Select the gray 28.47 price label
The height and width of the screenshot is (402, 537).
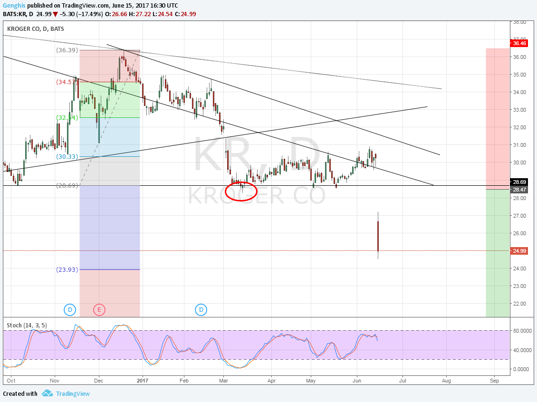519,190
